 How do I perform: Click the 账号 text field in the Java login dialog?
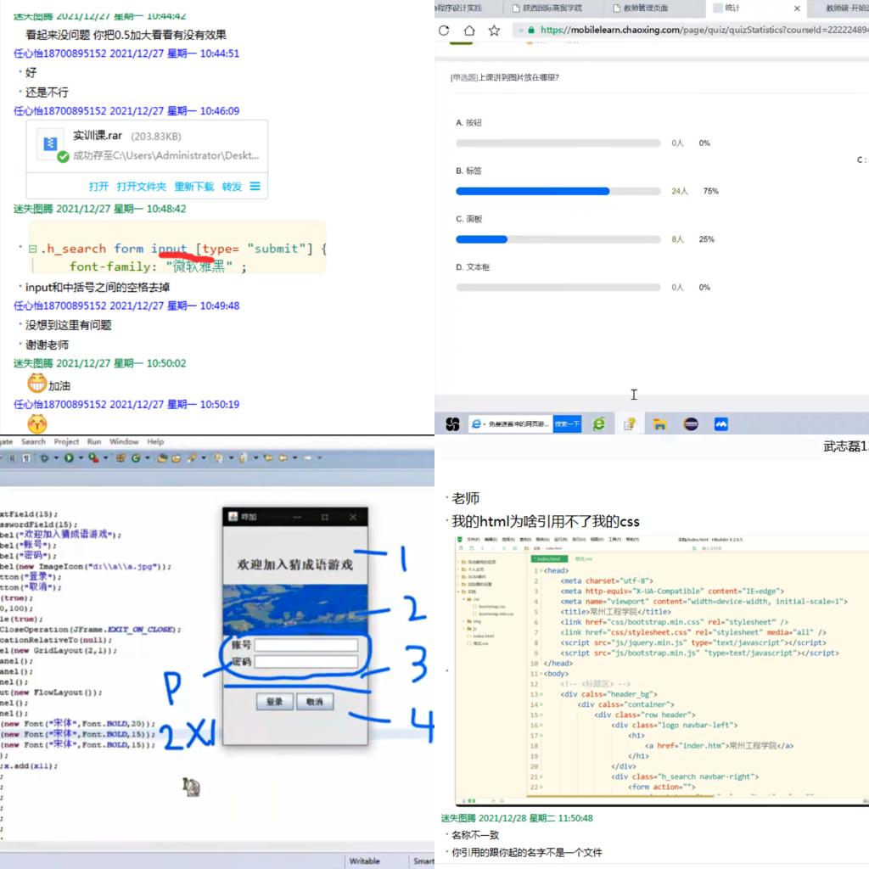(306, 645)
